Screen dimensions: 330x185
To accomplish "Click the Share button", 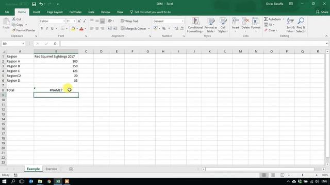I will [322, 12].
